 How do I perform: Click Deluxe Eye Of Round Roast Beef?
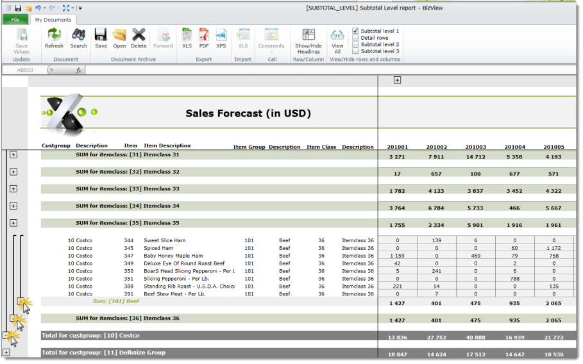coord(184,263)
